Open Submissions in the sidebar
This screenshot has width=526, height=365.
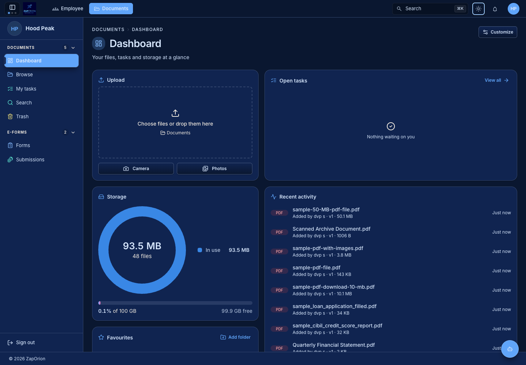pos(41,160)
